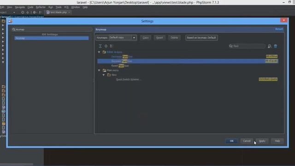Open the Help menu in menu bar
The height and width of the screenshot is (166, 295).
click(x=85, y=7)
